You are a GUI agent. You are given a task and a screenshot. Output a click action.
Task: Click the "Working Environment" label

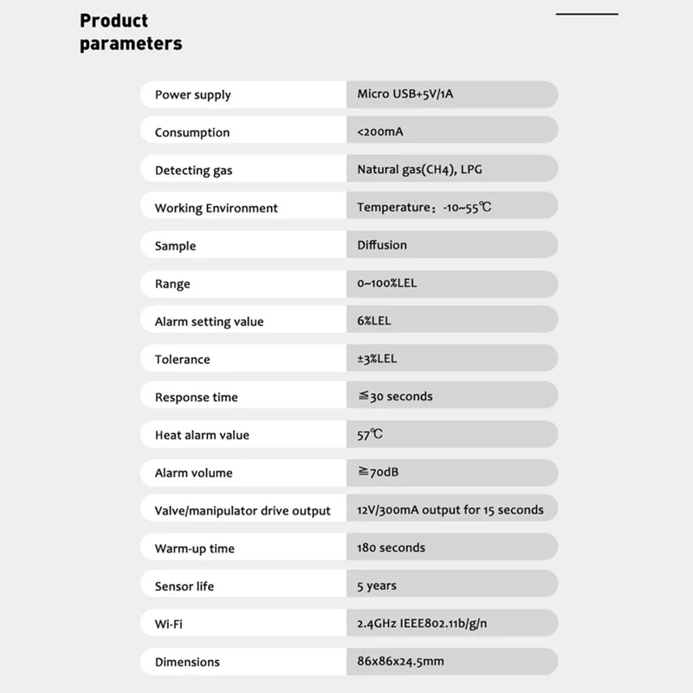click(x=216, y=208)
